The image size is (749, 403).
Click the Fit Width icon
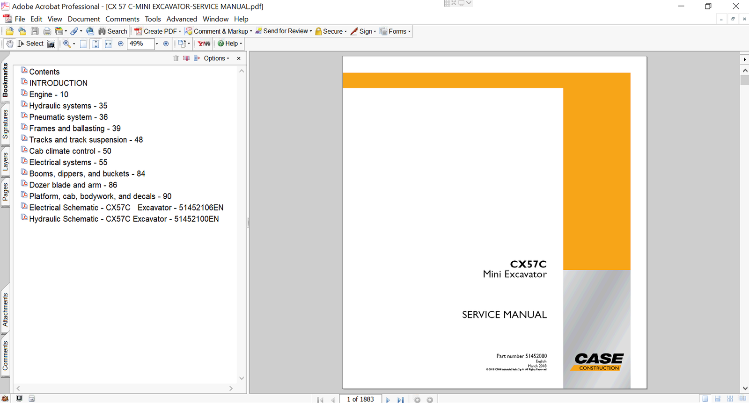point(108,43)
